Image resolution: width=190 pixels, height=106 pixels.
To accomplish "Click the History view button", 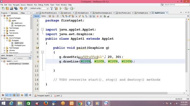I will (44, 16).
